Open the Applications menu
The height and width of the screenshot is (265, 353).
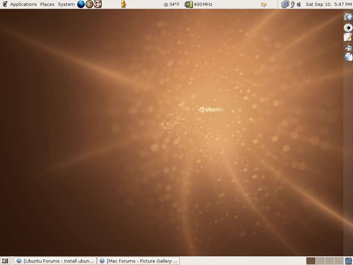click(x=23, y=4)
